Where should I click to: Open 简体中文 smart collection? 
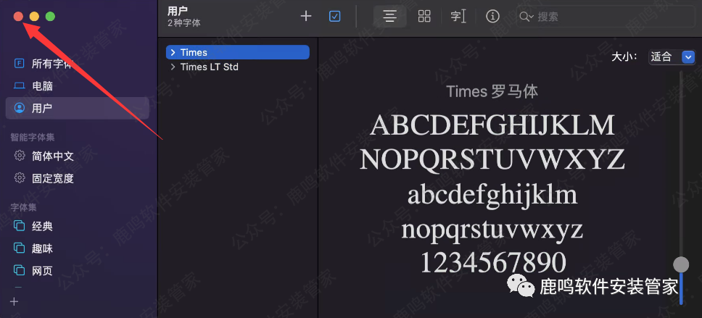point(77,156)
